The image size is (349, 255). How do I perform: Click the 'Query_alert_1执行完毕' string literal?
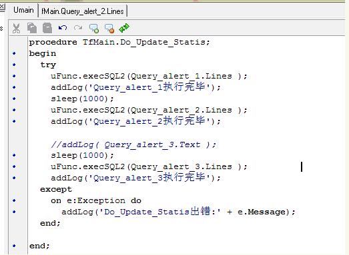pos(149,87)
